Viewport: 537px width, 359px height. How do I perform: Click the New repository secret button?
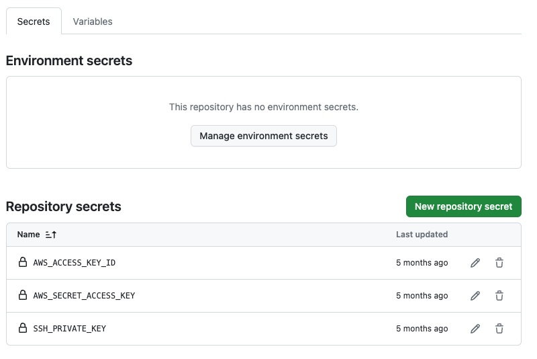(463, 206)
